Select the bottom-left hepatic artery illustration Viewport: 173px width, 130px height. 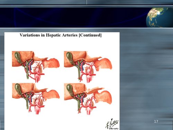(36, 99)
